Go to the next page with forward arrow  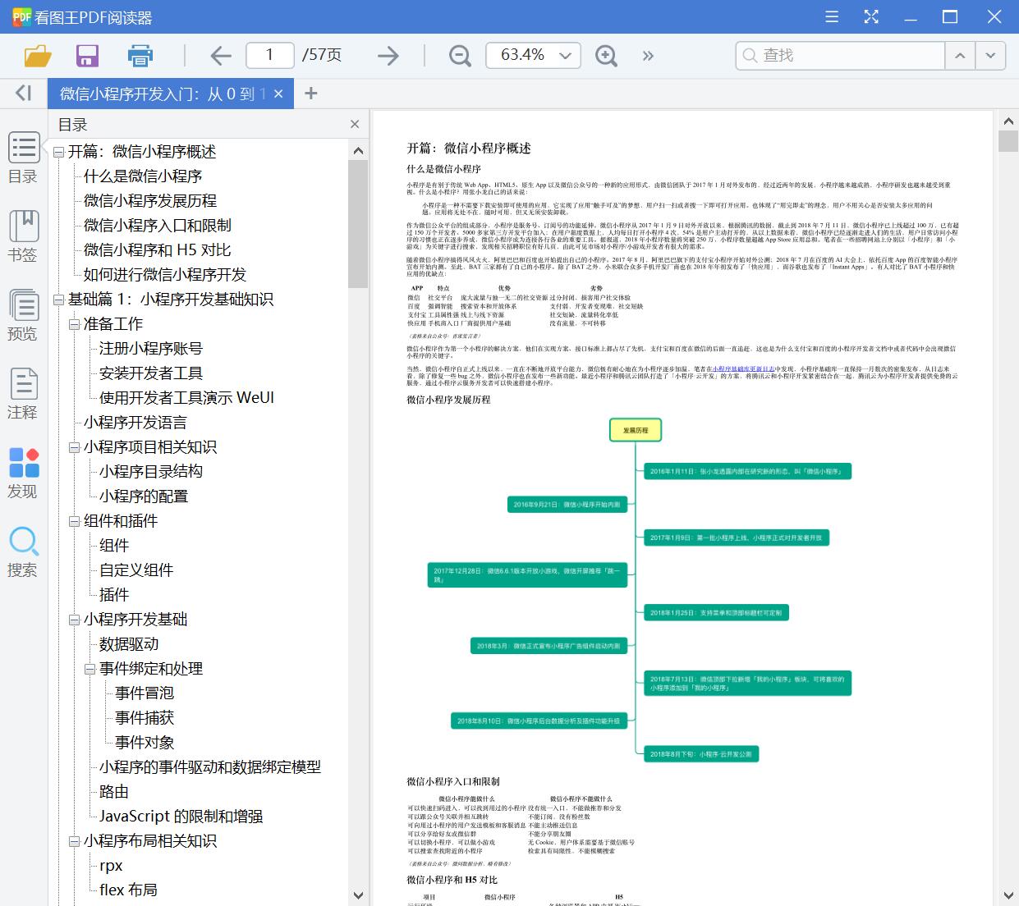(x=386, y=55)
